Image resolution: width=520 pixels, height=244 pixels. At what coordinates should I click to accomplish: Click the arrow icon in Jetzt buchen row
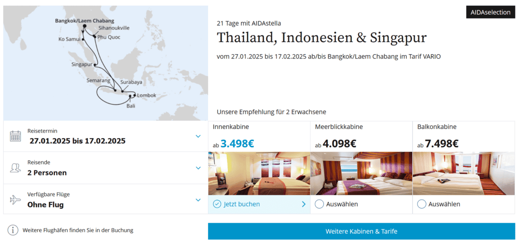click(303, 204)
